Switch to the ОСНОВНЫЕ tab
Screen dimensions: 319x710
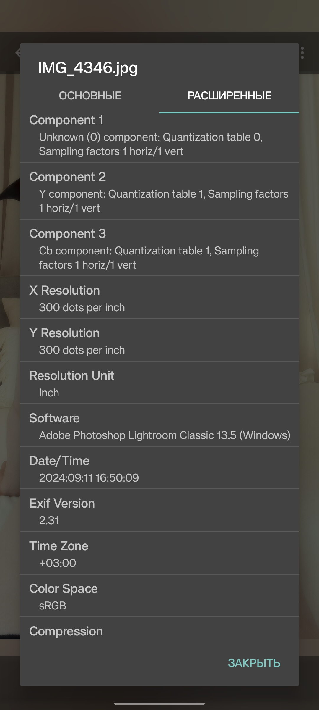pos(90,96)
